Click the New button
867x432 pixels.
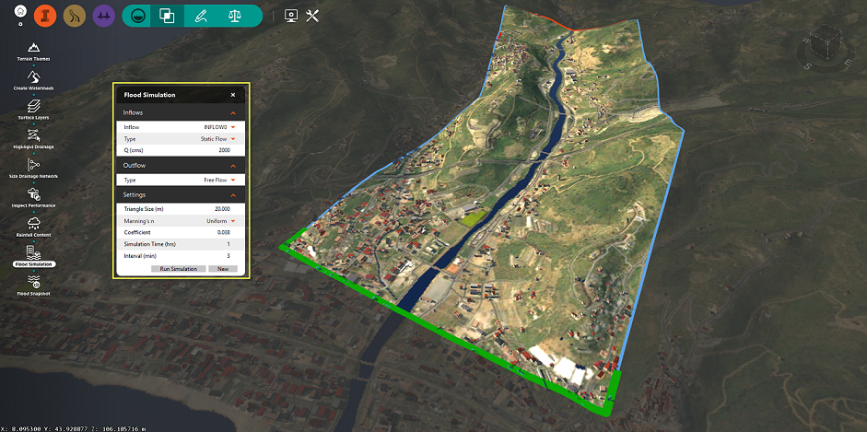pos(223,269)
